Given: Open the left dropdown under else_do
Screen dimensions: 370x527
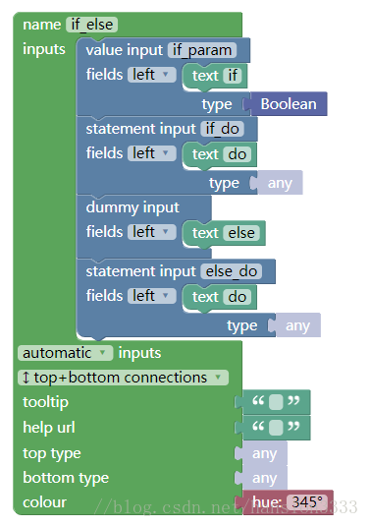Looking at the screenshot, I should (151, 296).
